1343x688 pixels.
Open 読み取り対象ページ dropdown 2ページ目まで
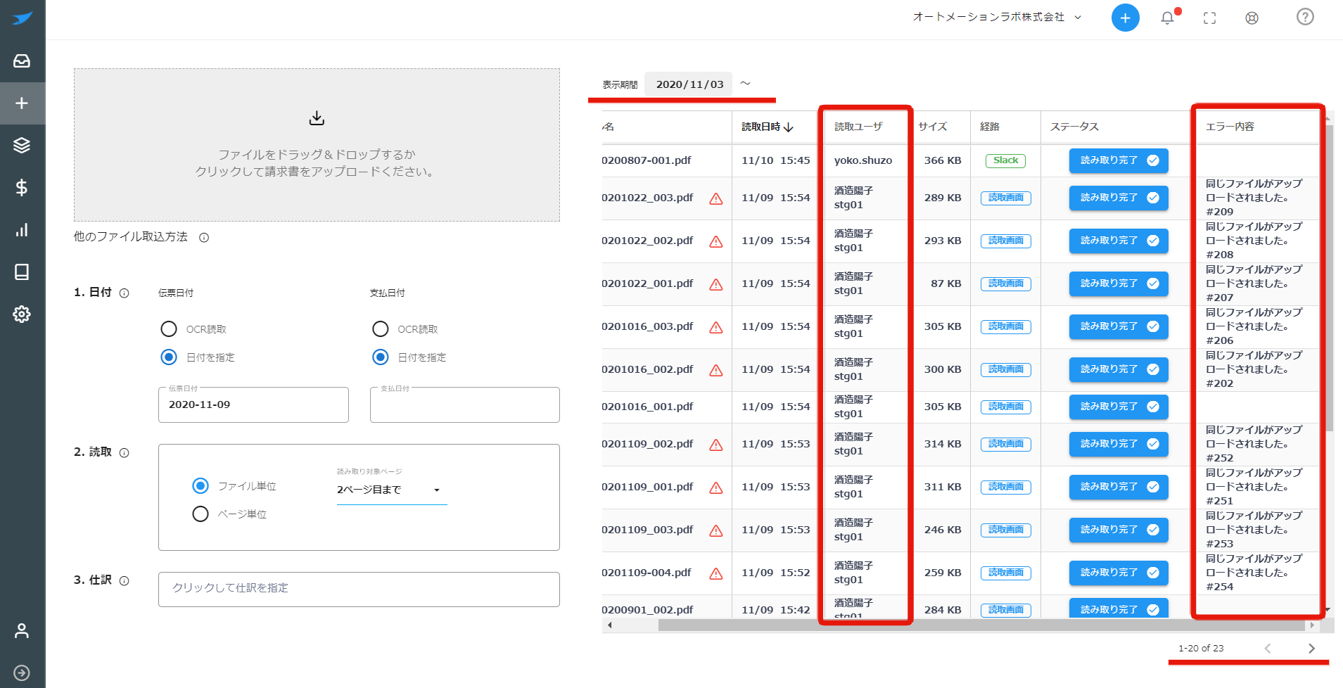(x=392, y=490)
